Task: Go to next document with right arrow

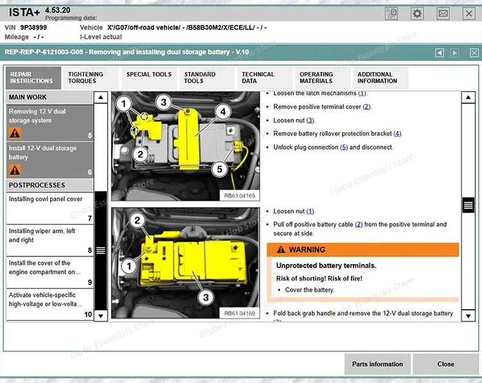Action: (454, 53)
